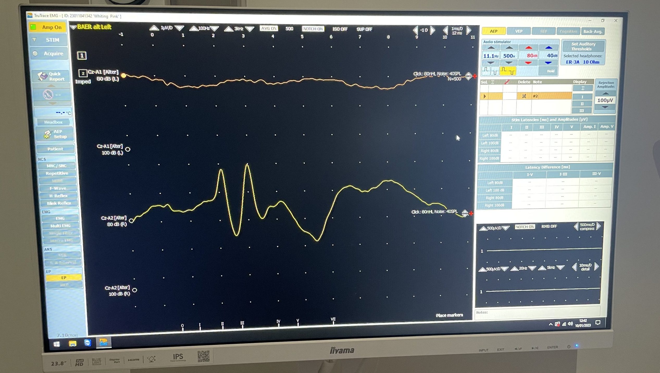
Task: Toggle ISO OFF setting
Action: click(340, 29)
